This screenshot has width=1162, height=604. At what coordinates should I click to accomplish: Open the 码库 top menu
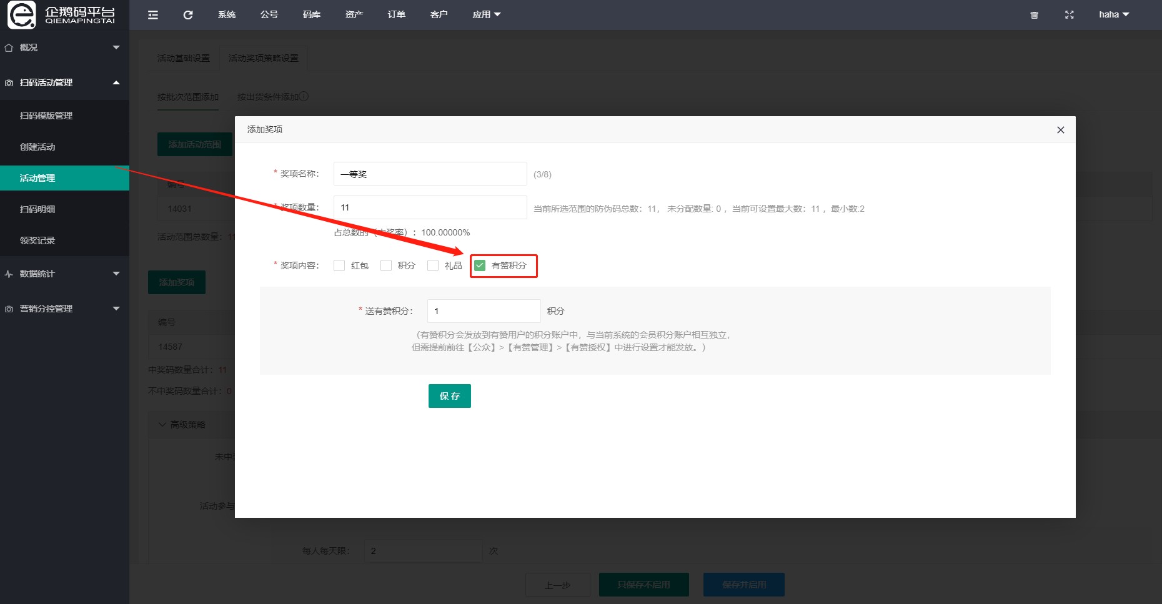coord(312,15)
